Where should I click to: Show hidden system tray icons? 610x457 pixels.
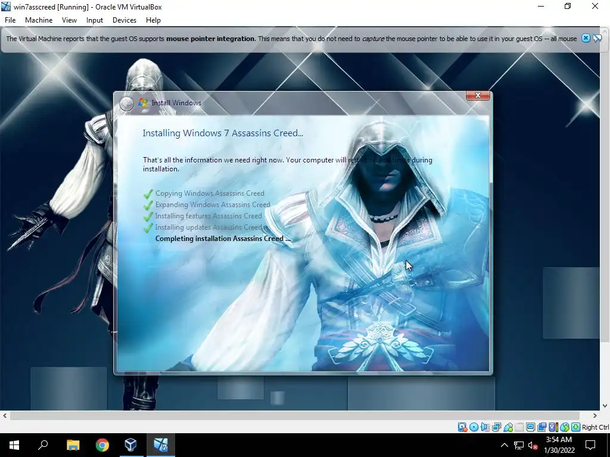(504, 445)
